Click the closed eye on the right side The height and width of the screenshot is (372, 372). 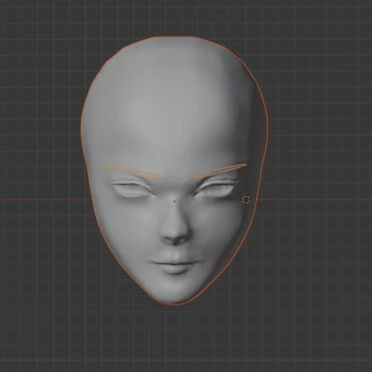pyautogui.click(x=215, y=189)
